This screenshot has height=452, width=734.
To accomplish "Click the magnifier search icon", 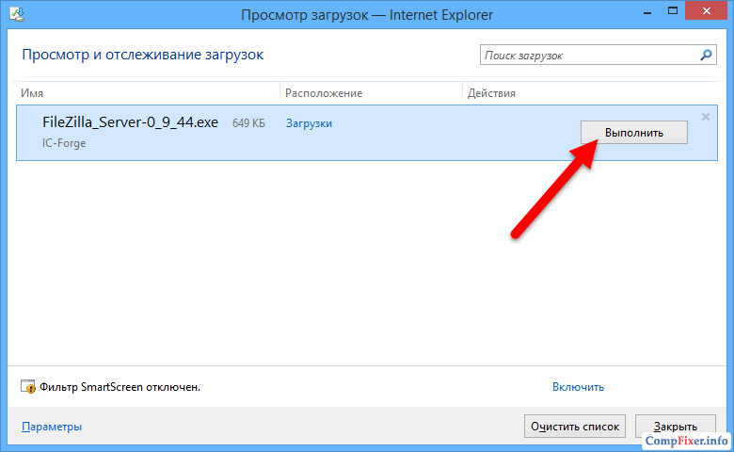I will 706,56.
